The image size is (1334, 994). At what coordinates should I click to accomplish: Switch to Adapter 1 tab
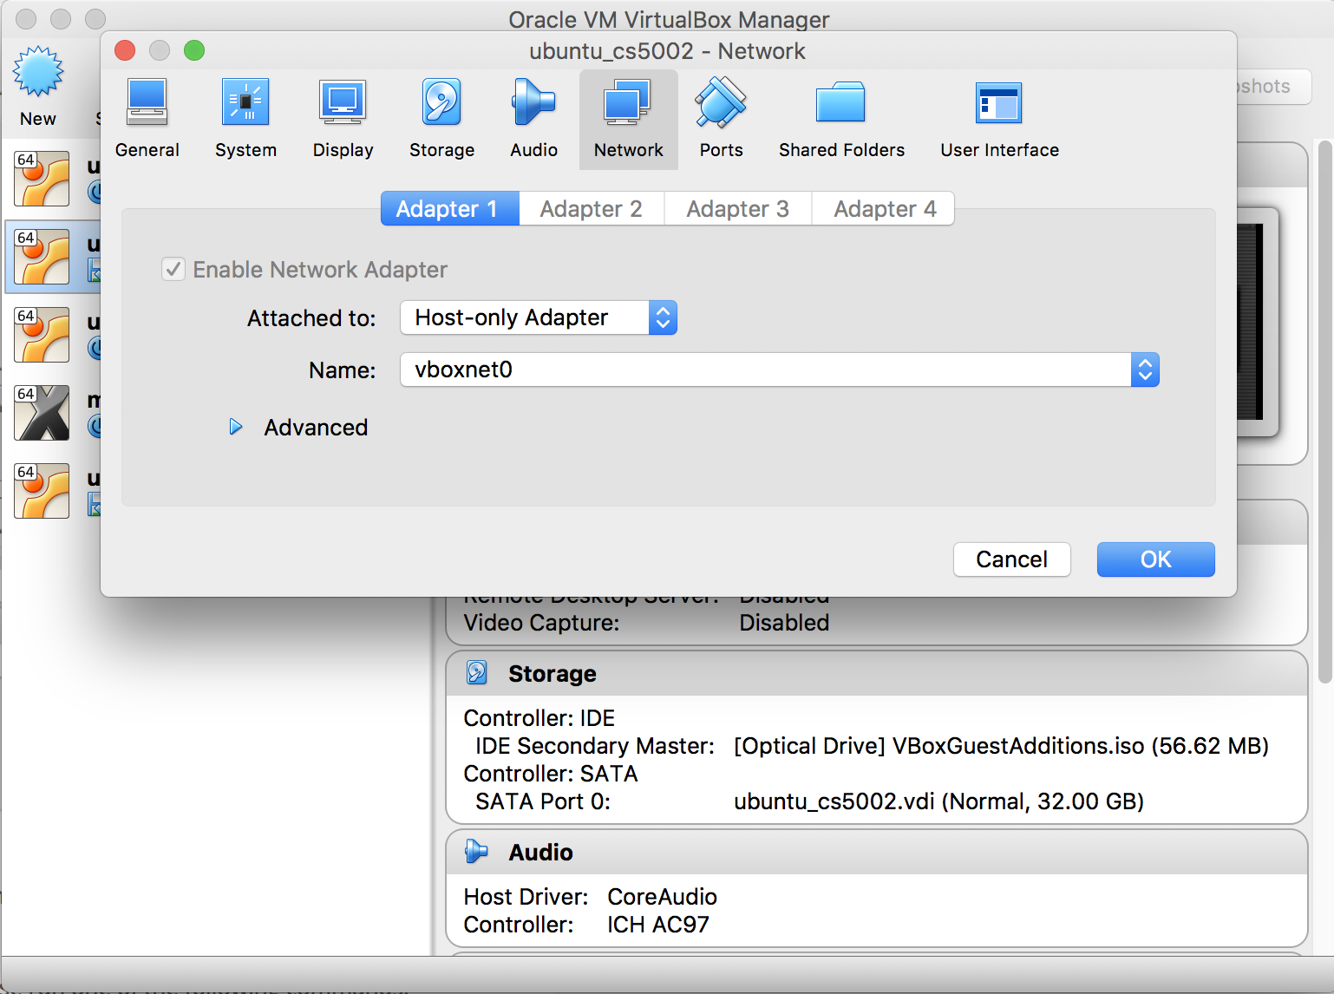coord(450,208)
